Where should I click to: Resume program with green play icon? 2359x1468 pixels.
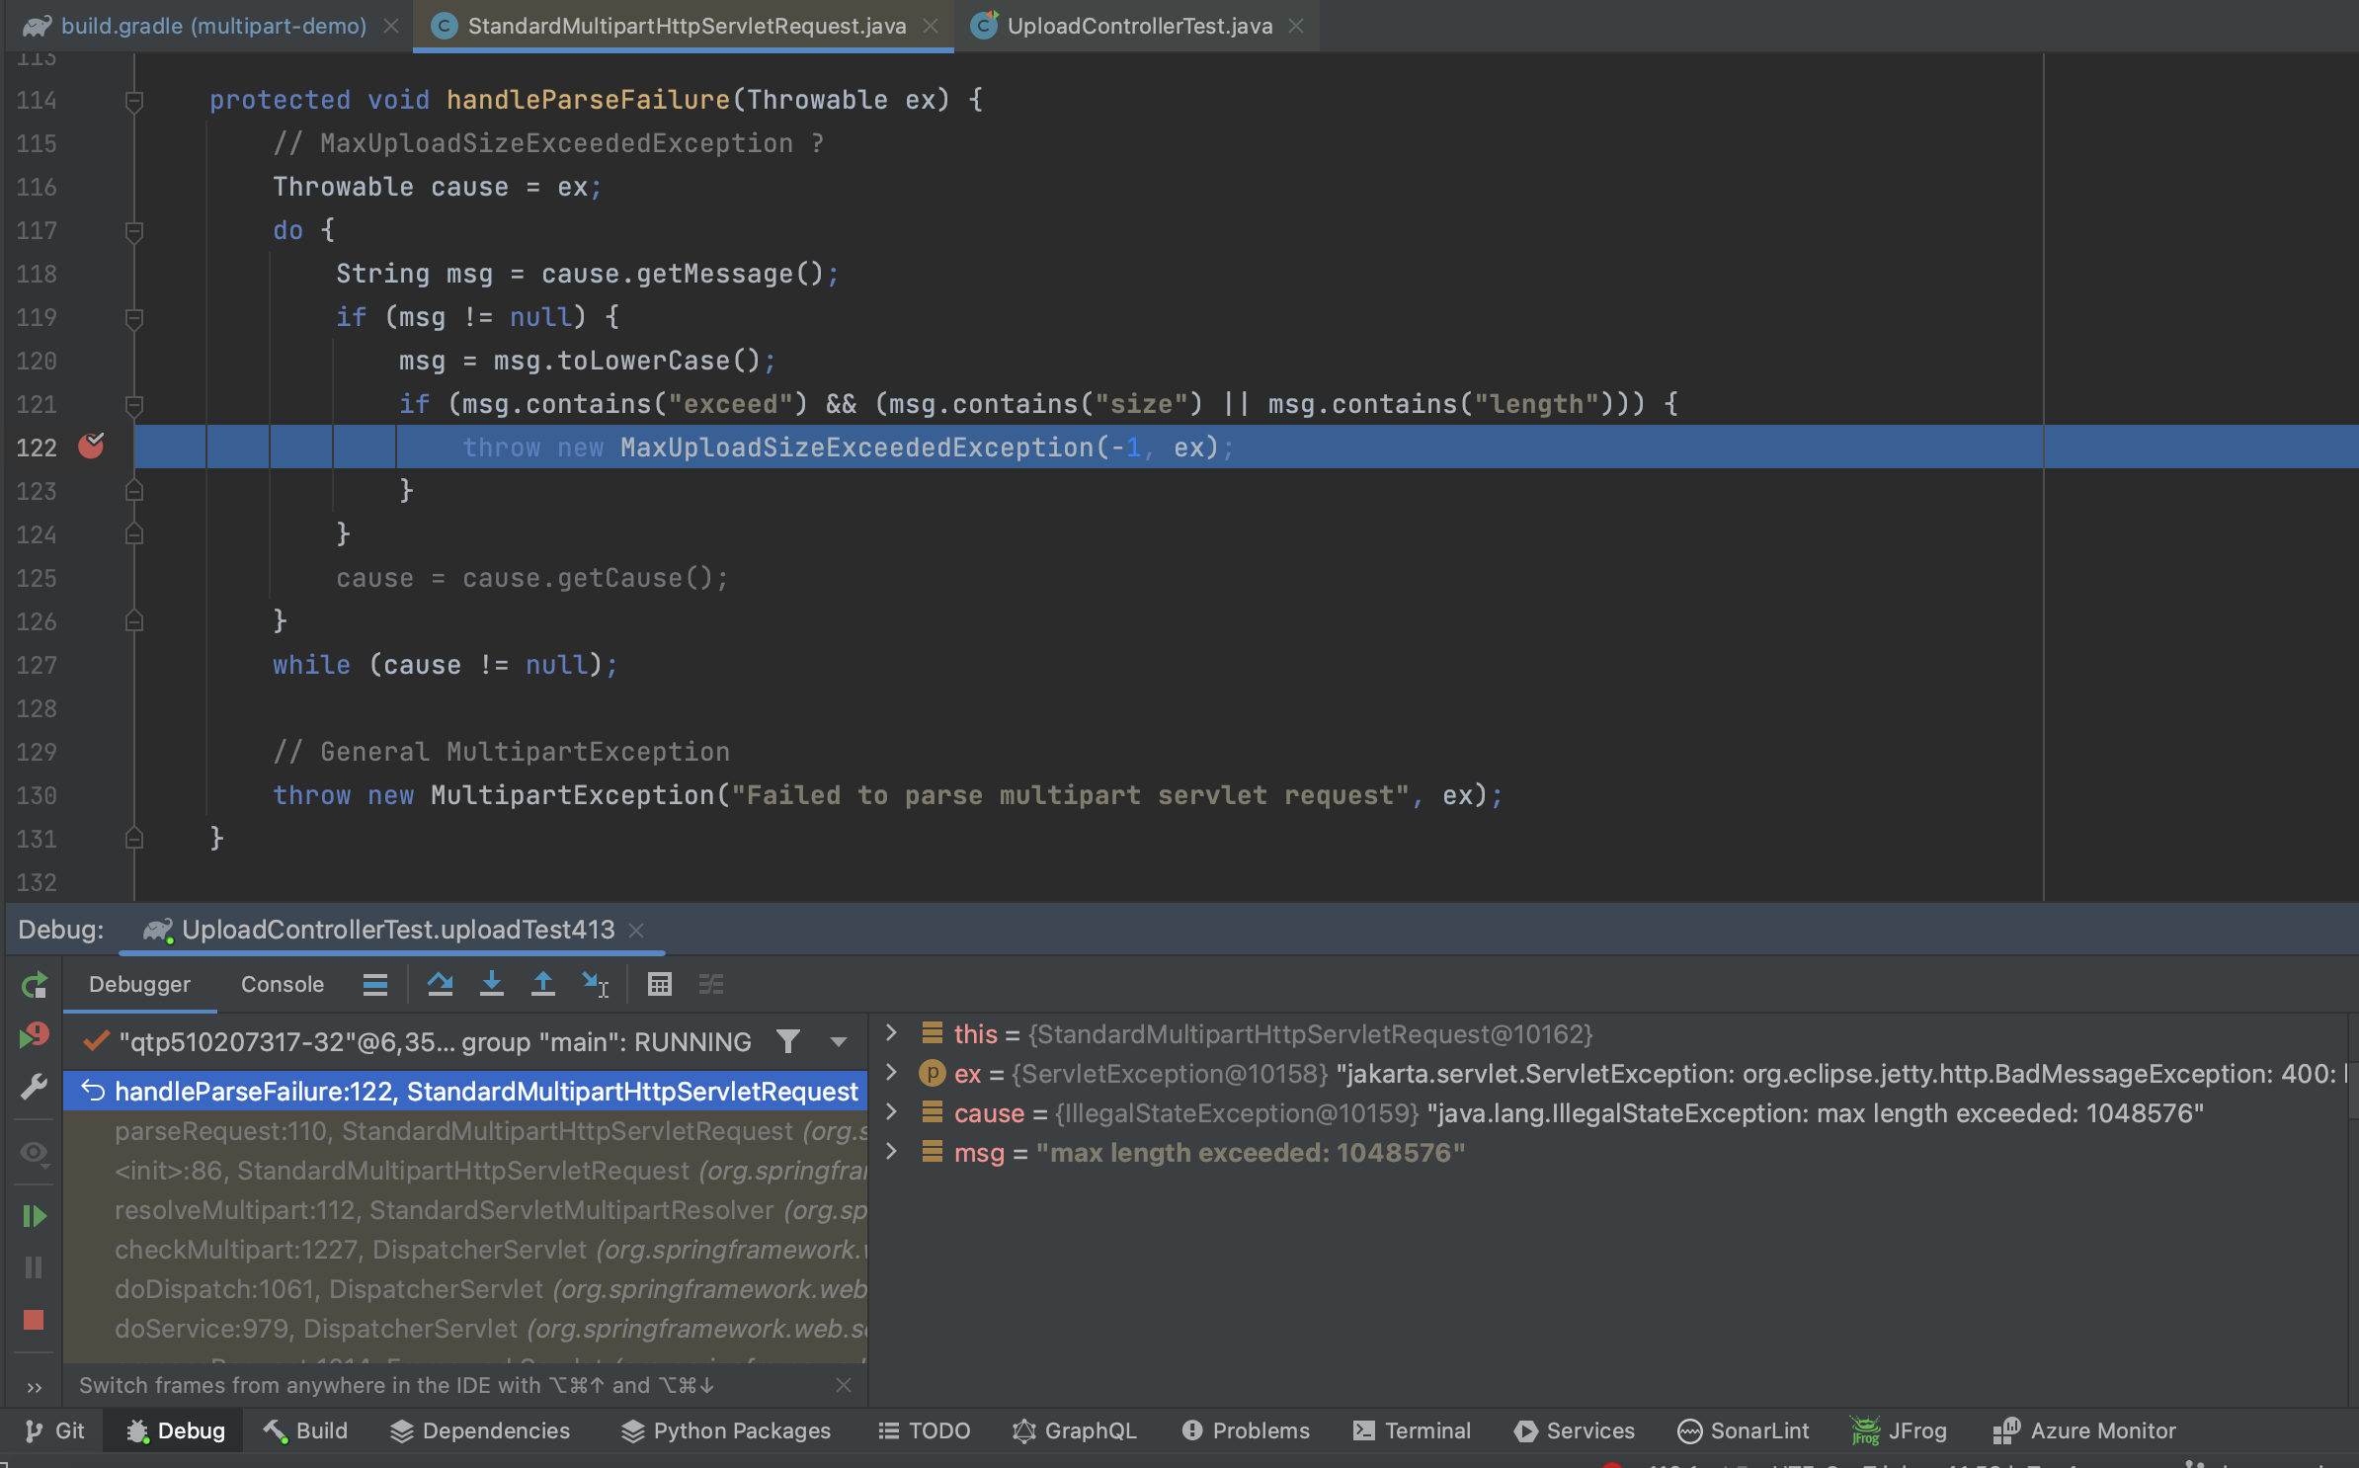pos(34,1216)
